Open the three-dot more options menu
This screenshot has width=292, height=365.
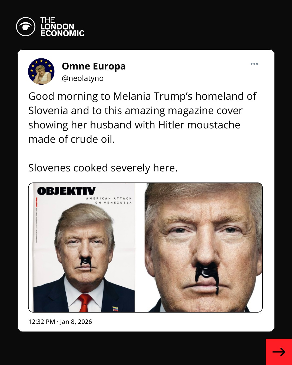point(254,64)
